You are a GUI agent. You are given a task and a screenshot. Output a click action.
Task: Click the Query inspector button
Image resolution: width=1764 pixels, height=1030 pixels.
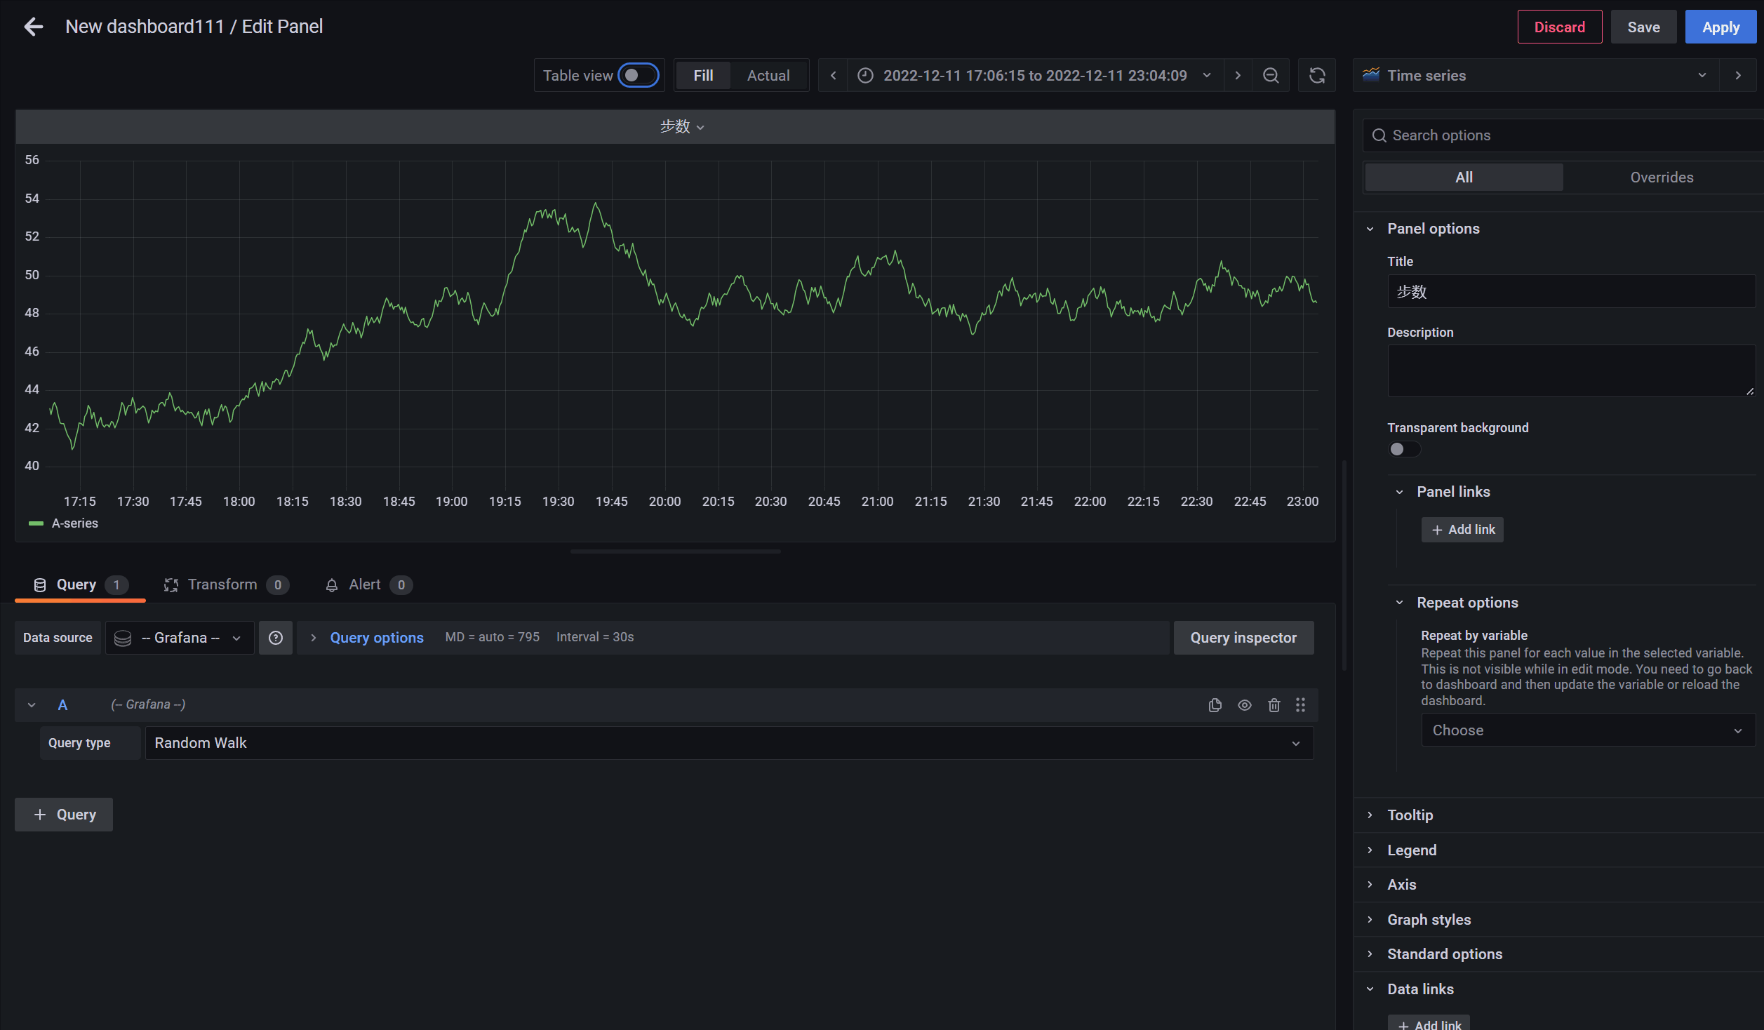tap(1243, 638)
